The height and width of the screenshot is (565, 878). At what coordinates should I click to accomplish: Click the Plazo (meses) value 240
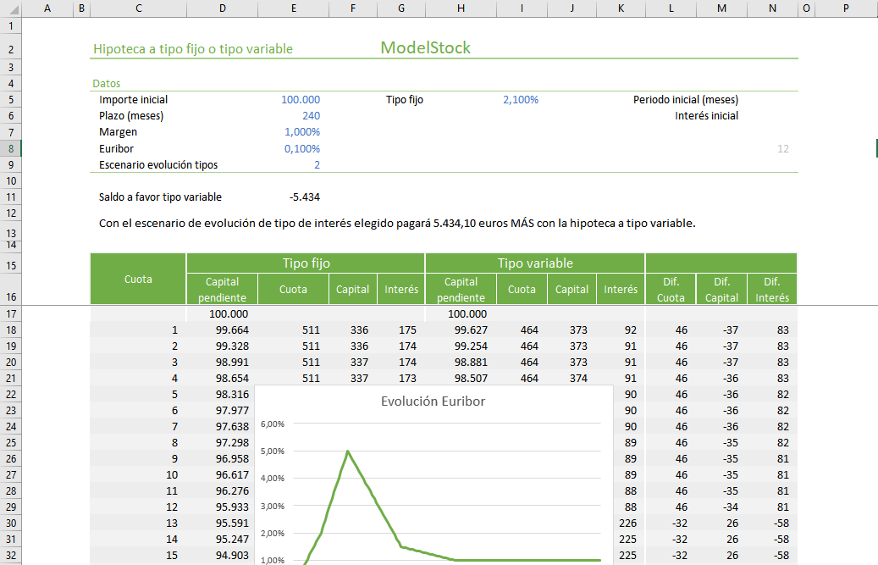click(x=310, y=116)
